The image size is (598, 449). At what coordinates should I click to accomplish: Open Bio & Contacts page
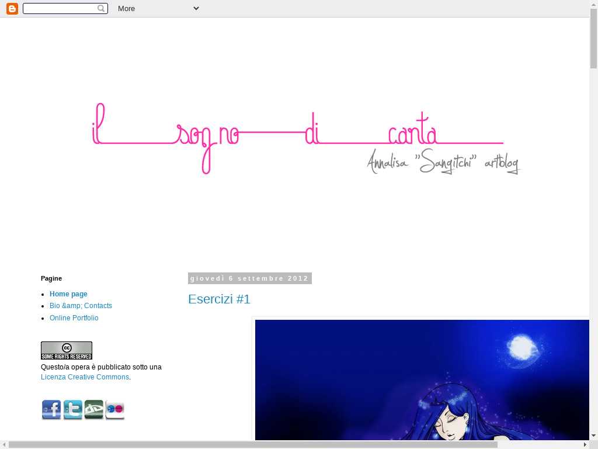coord(81,306)
